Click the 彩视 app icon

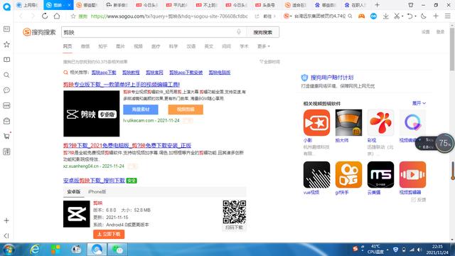(x=380, y=122)
